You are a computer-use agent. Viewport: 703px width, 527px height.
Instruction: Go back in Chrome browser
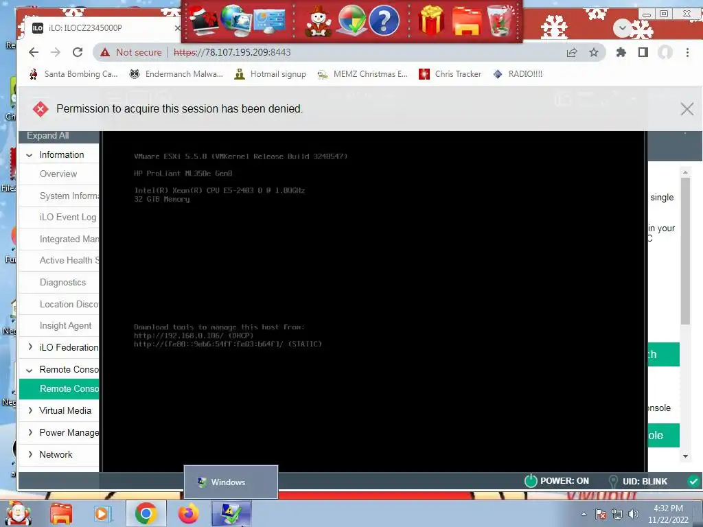[34, 52]
